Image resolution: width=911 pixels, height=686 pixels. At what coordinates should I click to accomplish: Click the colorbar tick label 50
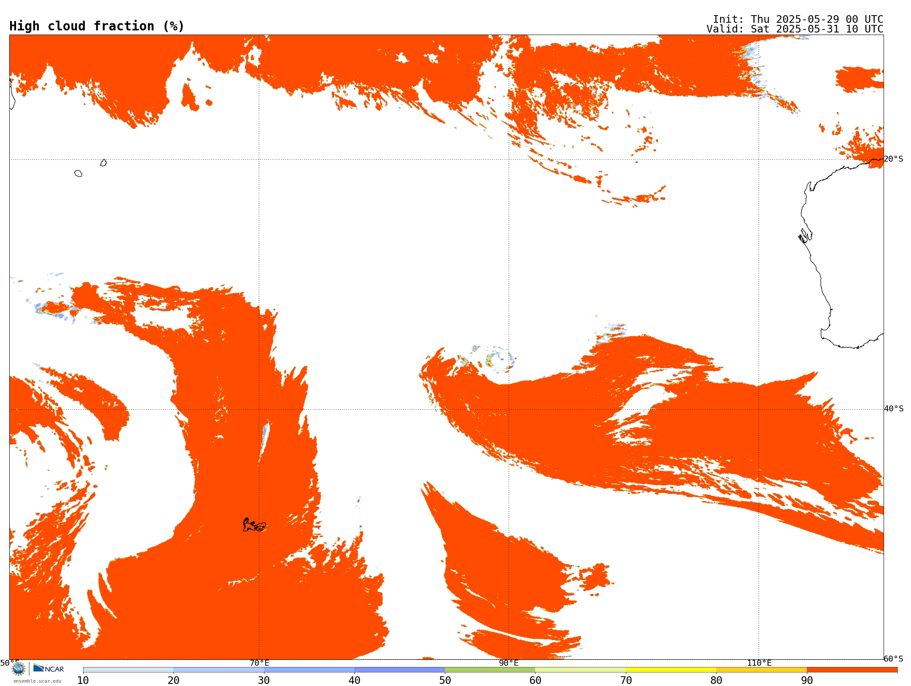coord(445,681)
